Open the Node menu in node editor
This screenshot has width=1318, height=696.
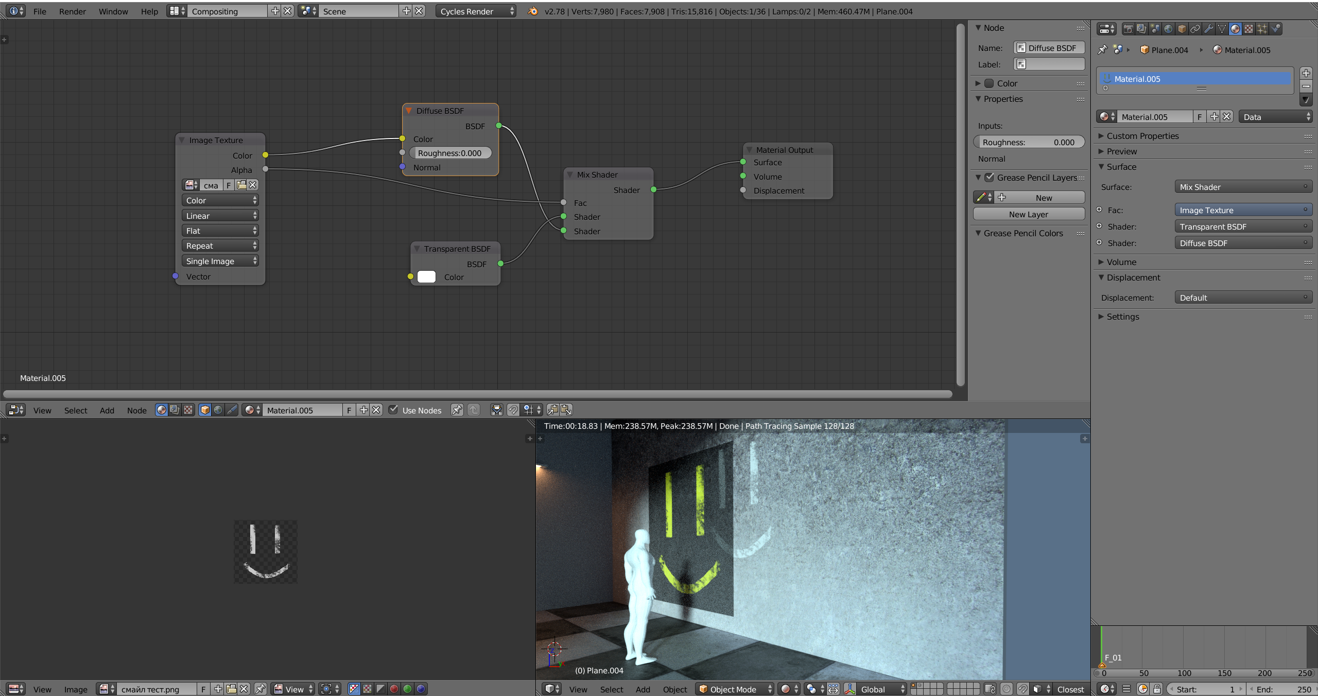136,410
